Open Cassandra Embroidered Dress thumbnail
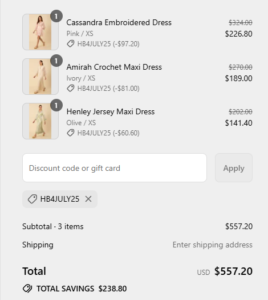Screen dimensions: 268x300 (x=40, y=32)
